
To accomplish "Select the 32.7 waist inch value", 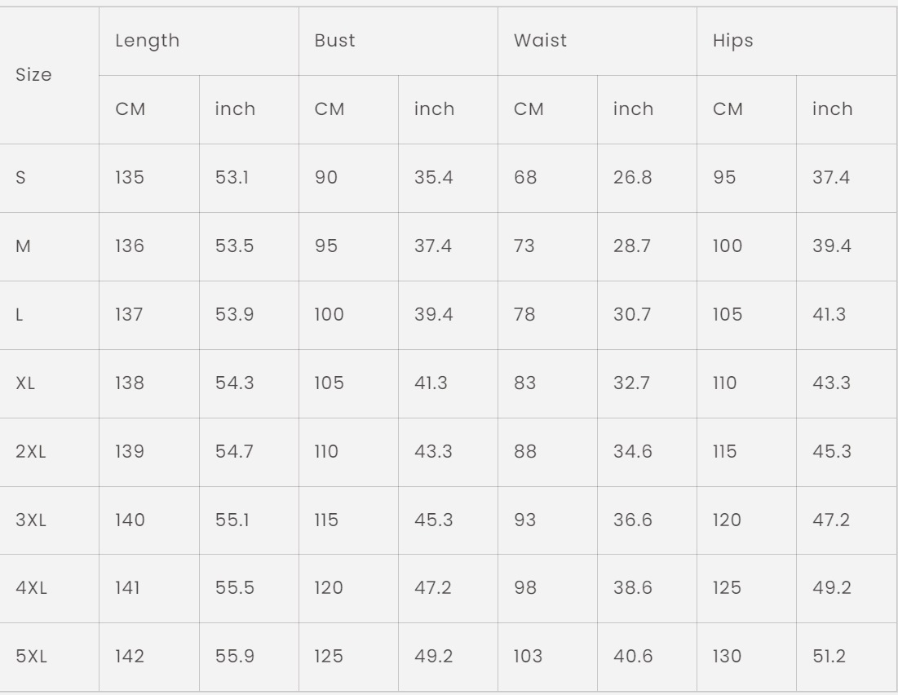I will [x=631, y=383].
